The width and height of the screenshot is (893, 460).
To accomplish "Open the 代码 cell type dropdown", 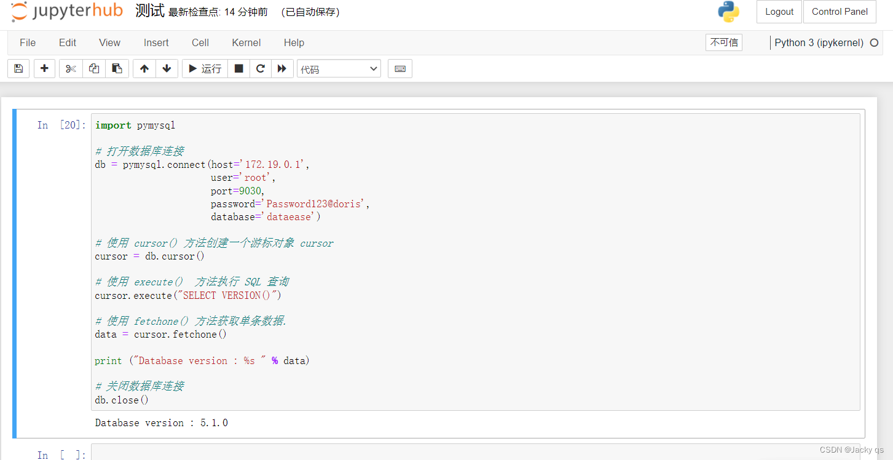I will coord(339,68).
